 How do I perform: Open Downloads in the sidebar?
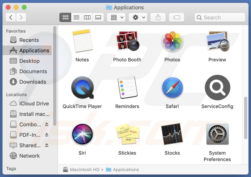[x=27, y=82]
